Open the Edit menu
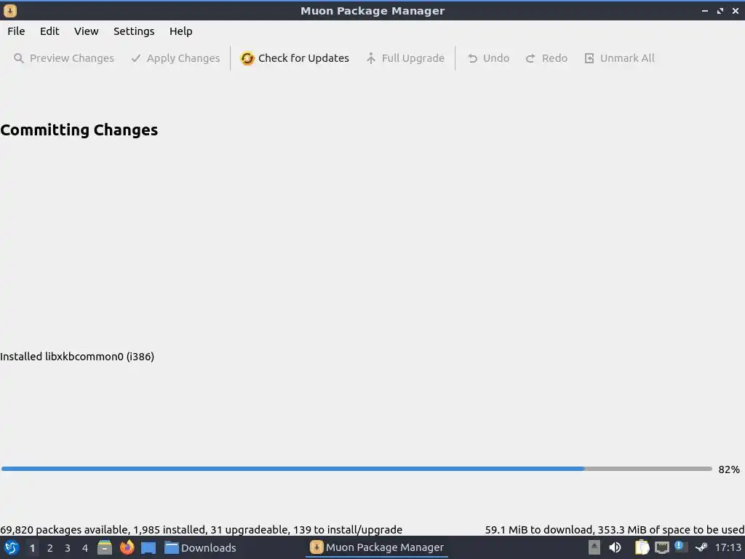745x559 pixels. click(x=49, y=31)
